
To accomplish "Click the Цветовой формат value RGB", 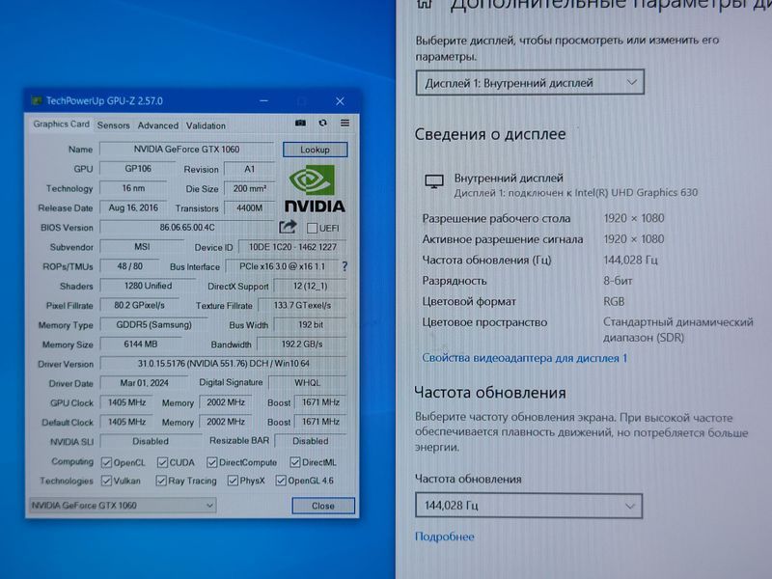I will pos(614,301).
